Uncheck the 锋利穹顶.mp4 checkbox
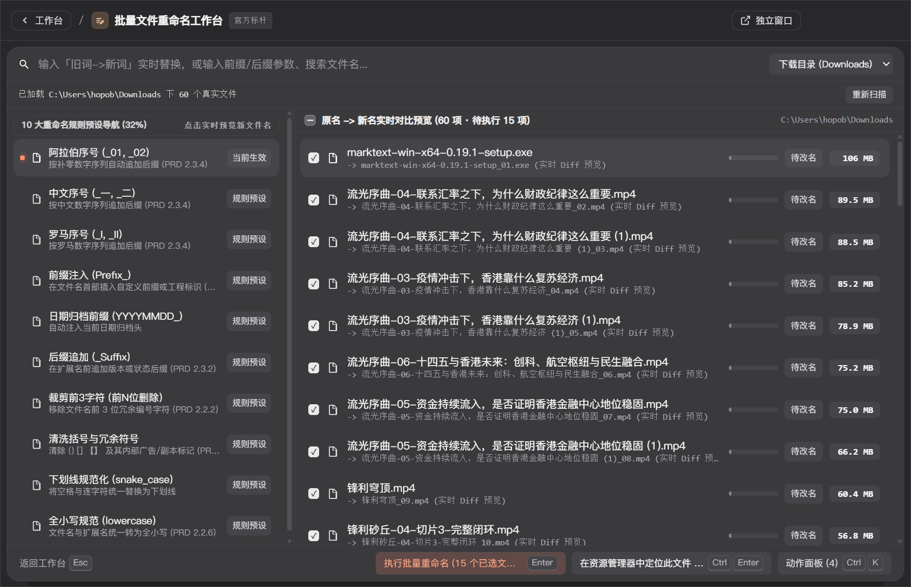The width and height of the screenshot is (911, 587). (x=313, y=494)
